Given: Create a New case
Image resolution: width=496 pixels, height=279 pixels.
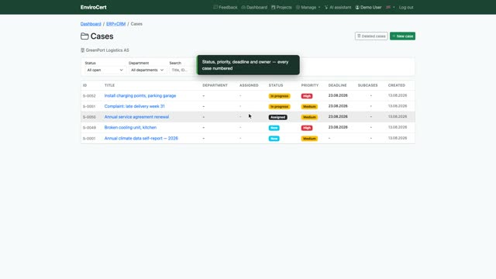Looking at the screenshot, I should tap(402, 36).
